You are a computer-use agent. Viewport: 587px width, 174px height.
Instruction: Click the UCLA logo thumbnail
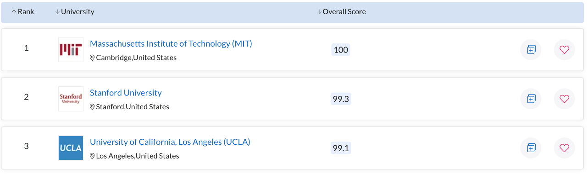[x=71, y=148]
